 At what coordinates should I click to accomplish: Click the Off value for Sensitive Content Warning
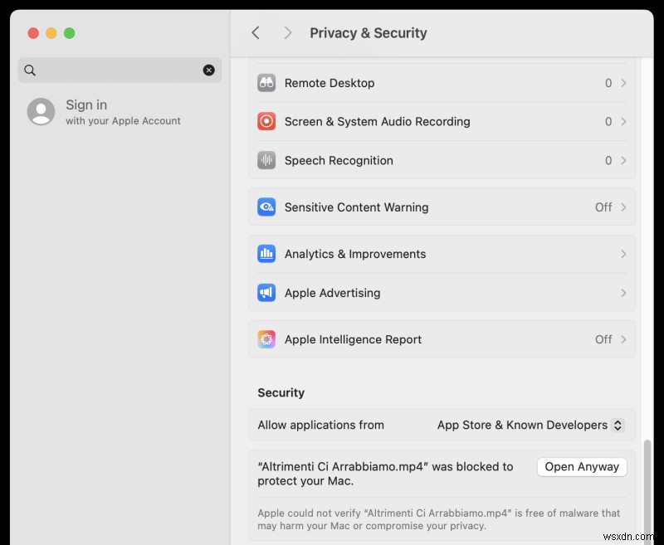point(603,207)
